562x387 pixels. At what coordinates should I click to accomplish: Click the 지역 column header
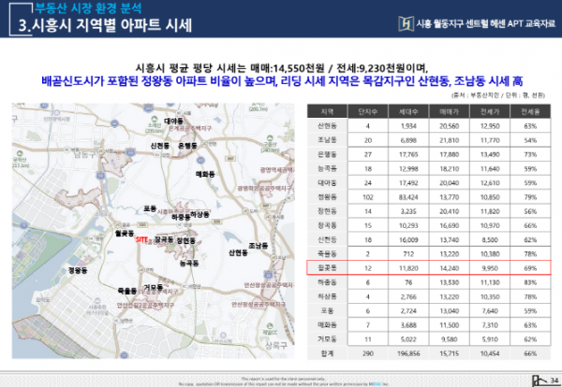[328, 110]
